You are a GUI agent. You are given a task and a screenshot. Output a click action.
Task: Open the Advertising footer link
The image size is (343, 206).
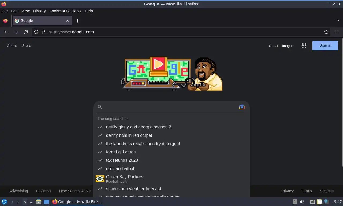pos(18,191)
